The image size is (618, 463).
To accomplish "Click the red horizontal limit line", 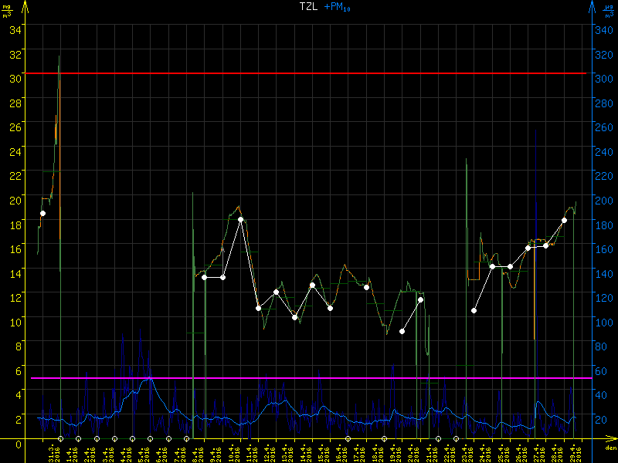I will [309, 73].
